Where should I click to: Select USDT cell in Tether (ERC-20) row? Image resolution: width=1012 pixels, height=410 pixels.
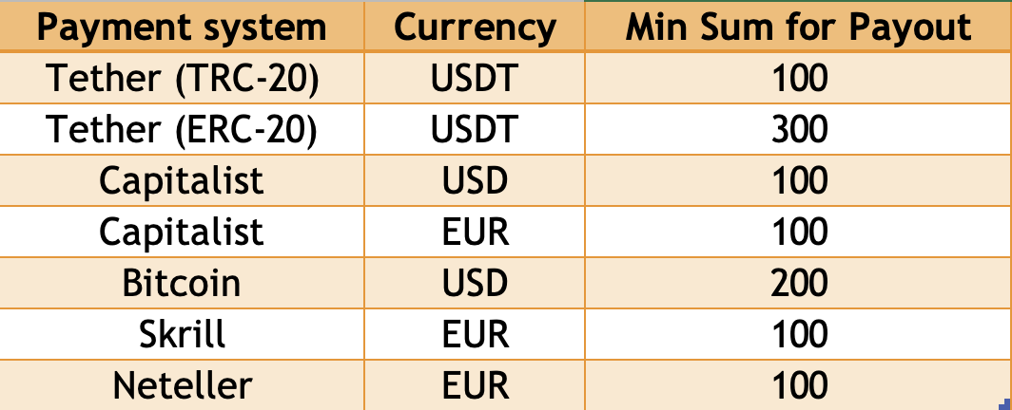coord(475,129)
